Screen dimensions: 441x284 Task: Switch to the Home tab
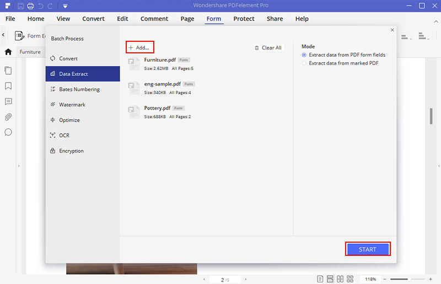coord(36,19)
